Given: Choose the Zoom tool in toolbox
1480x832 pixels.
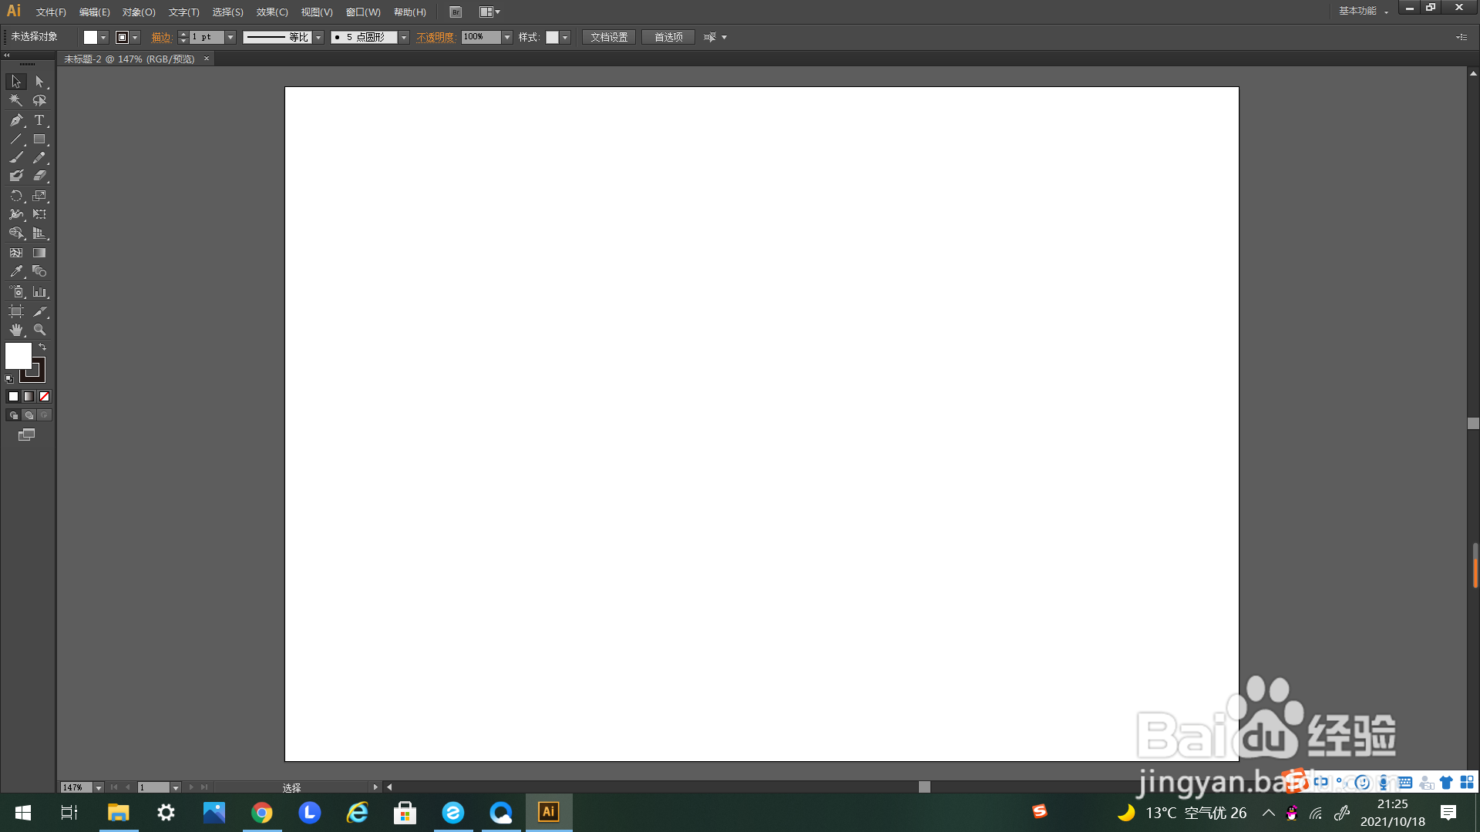Looking at the screenshot, I should click(39, 330).
